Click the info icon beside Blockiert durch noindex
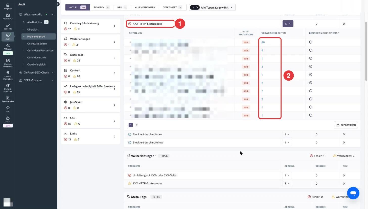368x209 pixels. click(130, 134)
